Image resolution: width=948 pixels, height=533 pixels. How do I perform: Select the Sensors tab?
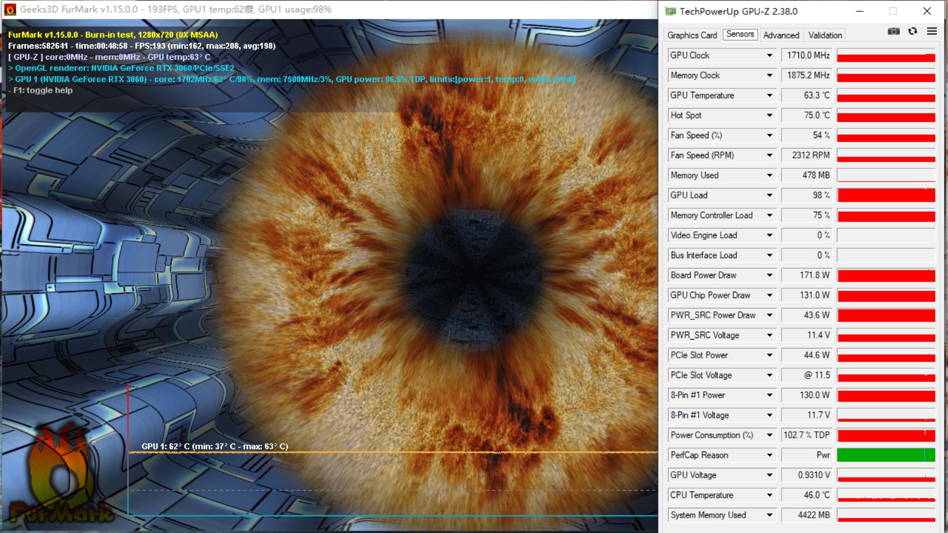740,34
